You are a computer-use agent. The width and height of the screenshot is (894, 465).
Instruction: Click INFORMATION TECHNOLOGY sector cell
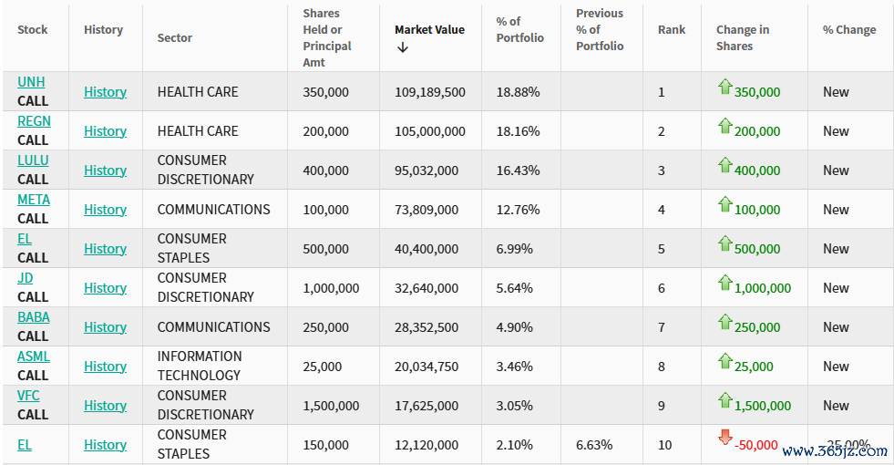(200, 366)
